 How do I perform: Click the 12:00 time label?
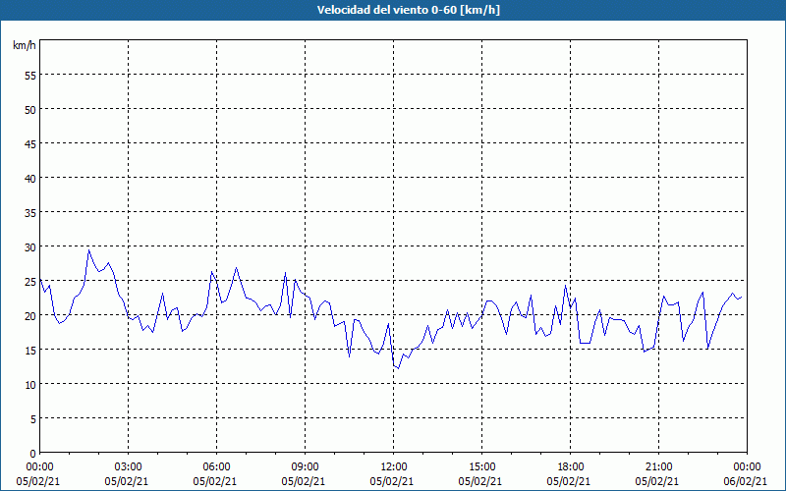pyautogui.click(x=393, y=466)
